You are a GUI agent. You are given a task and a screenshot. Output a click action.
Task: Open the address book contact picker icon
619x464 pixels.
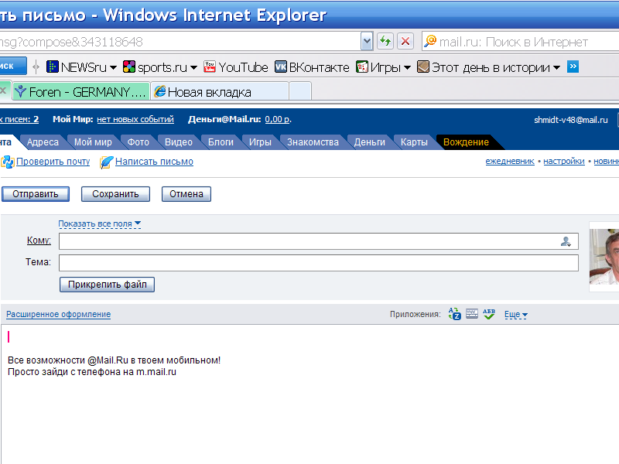coord(566,241)
